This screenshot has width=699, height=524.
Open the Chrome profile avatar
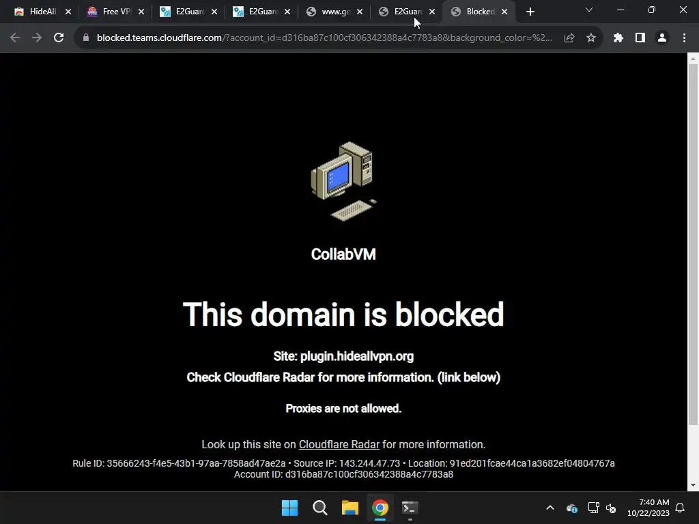(x=662, y=38)
